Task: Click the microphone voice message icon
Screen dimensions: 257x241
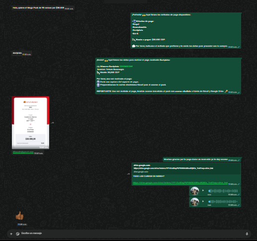Action: click(247, 234)
